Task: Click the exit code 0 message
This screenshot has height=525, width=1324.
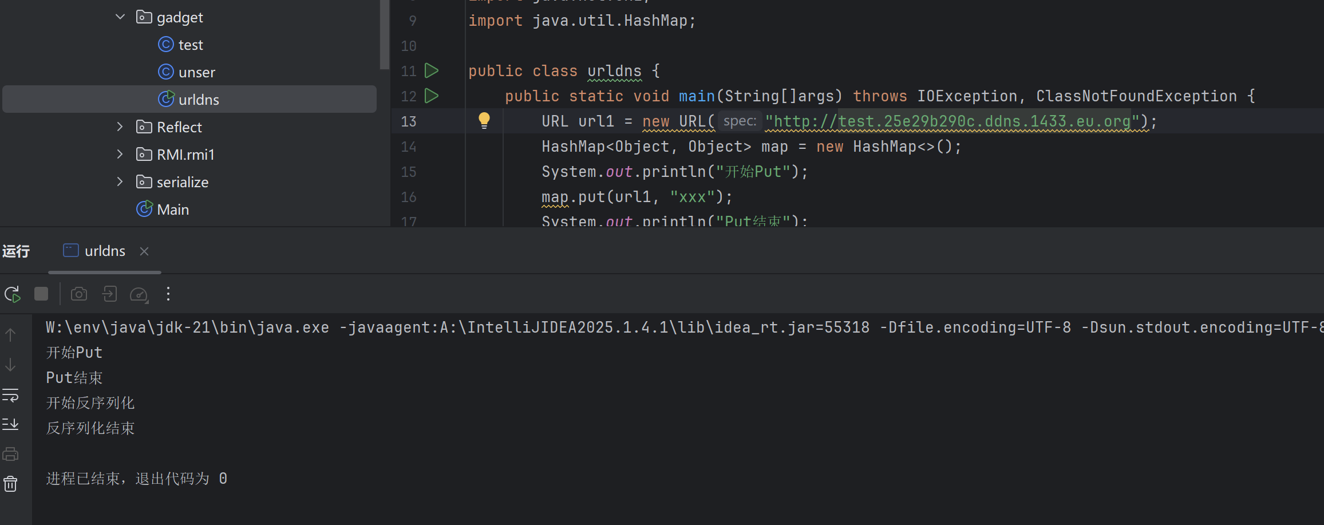Action: 137,479
